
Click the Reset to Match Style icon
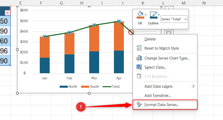click(x=139, y=48)
